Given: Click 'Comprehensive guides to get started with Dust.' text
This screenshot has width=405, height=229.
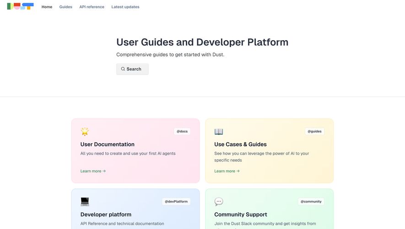Looking at the screenshot, I should [x=170, y=55].
